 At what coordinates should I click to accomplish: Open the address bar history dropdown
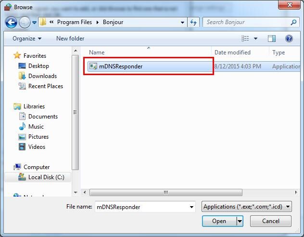[x=182, y=23]
